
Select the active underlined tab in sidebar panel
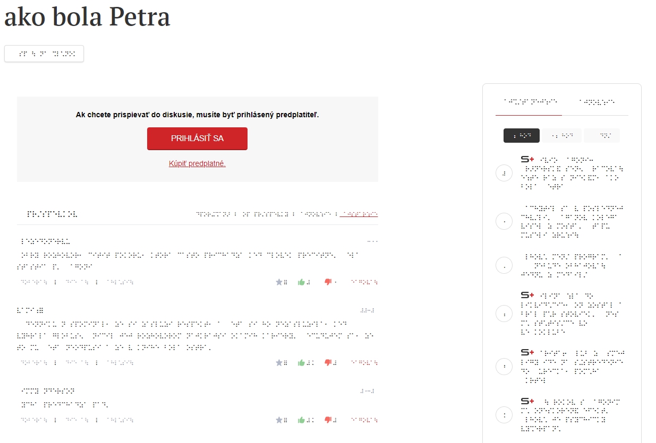point(529,101)
